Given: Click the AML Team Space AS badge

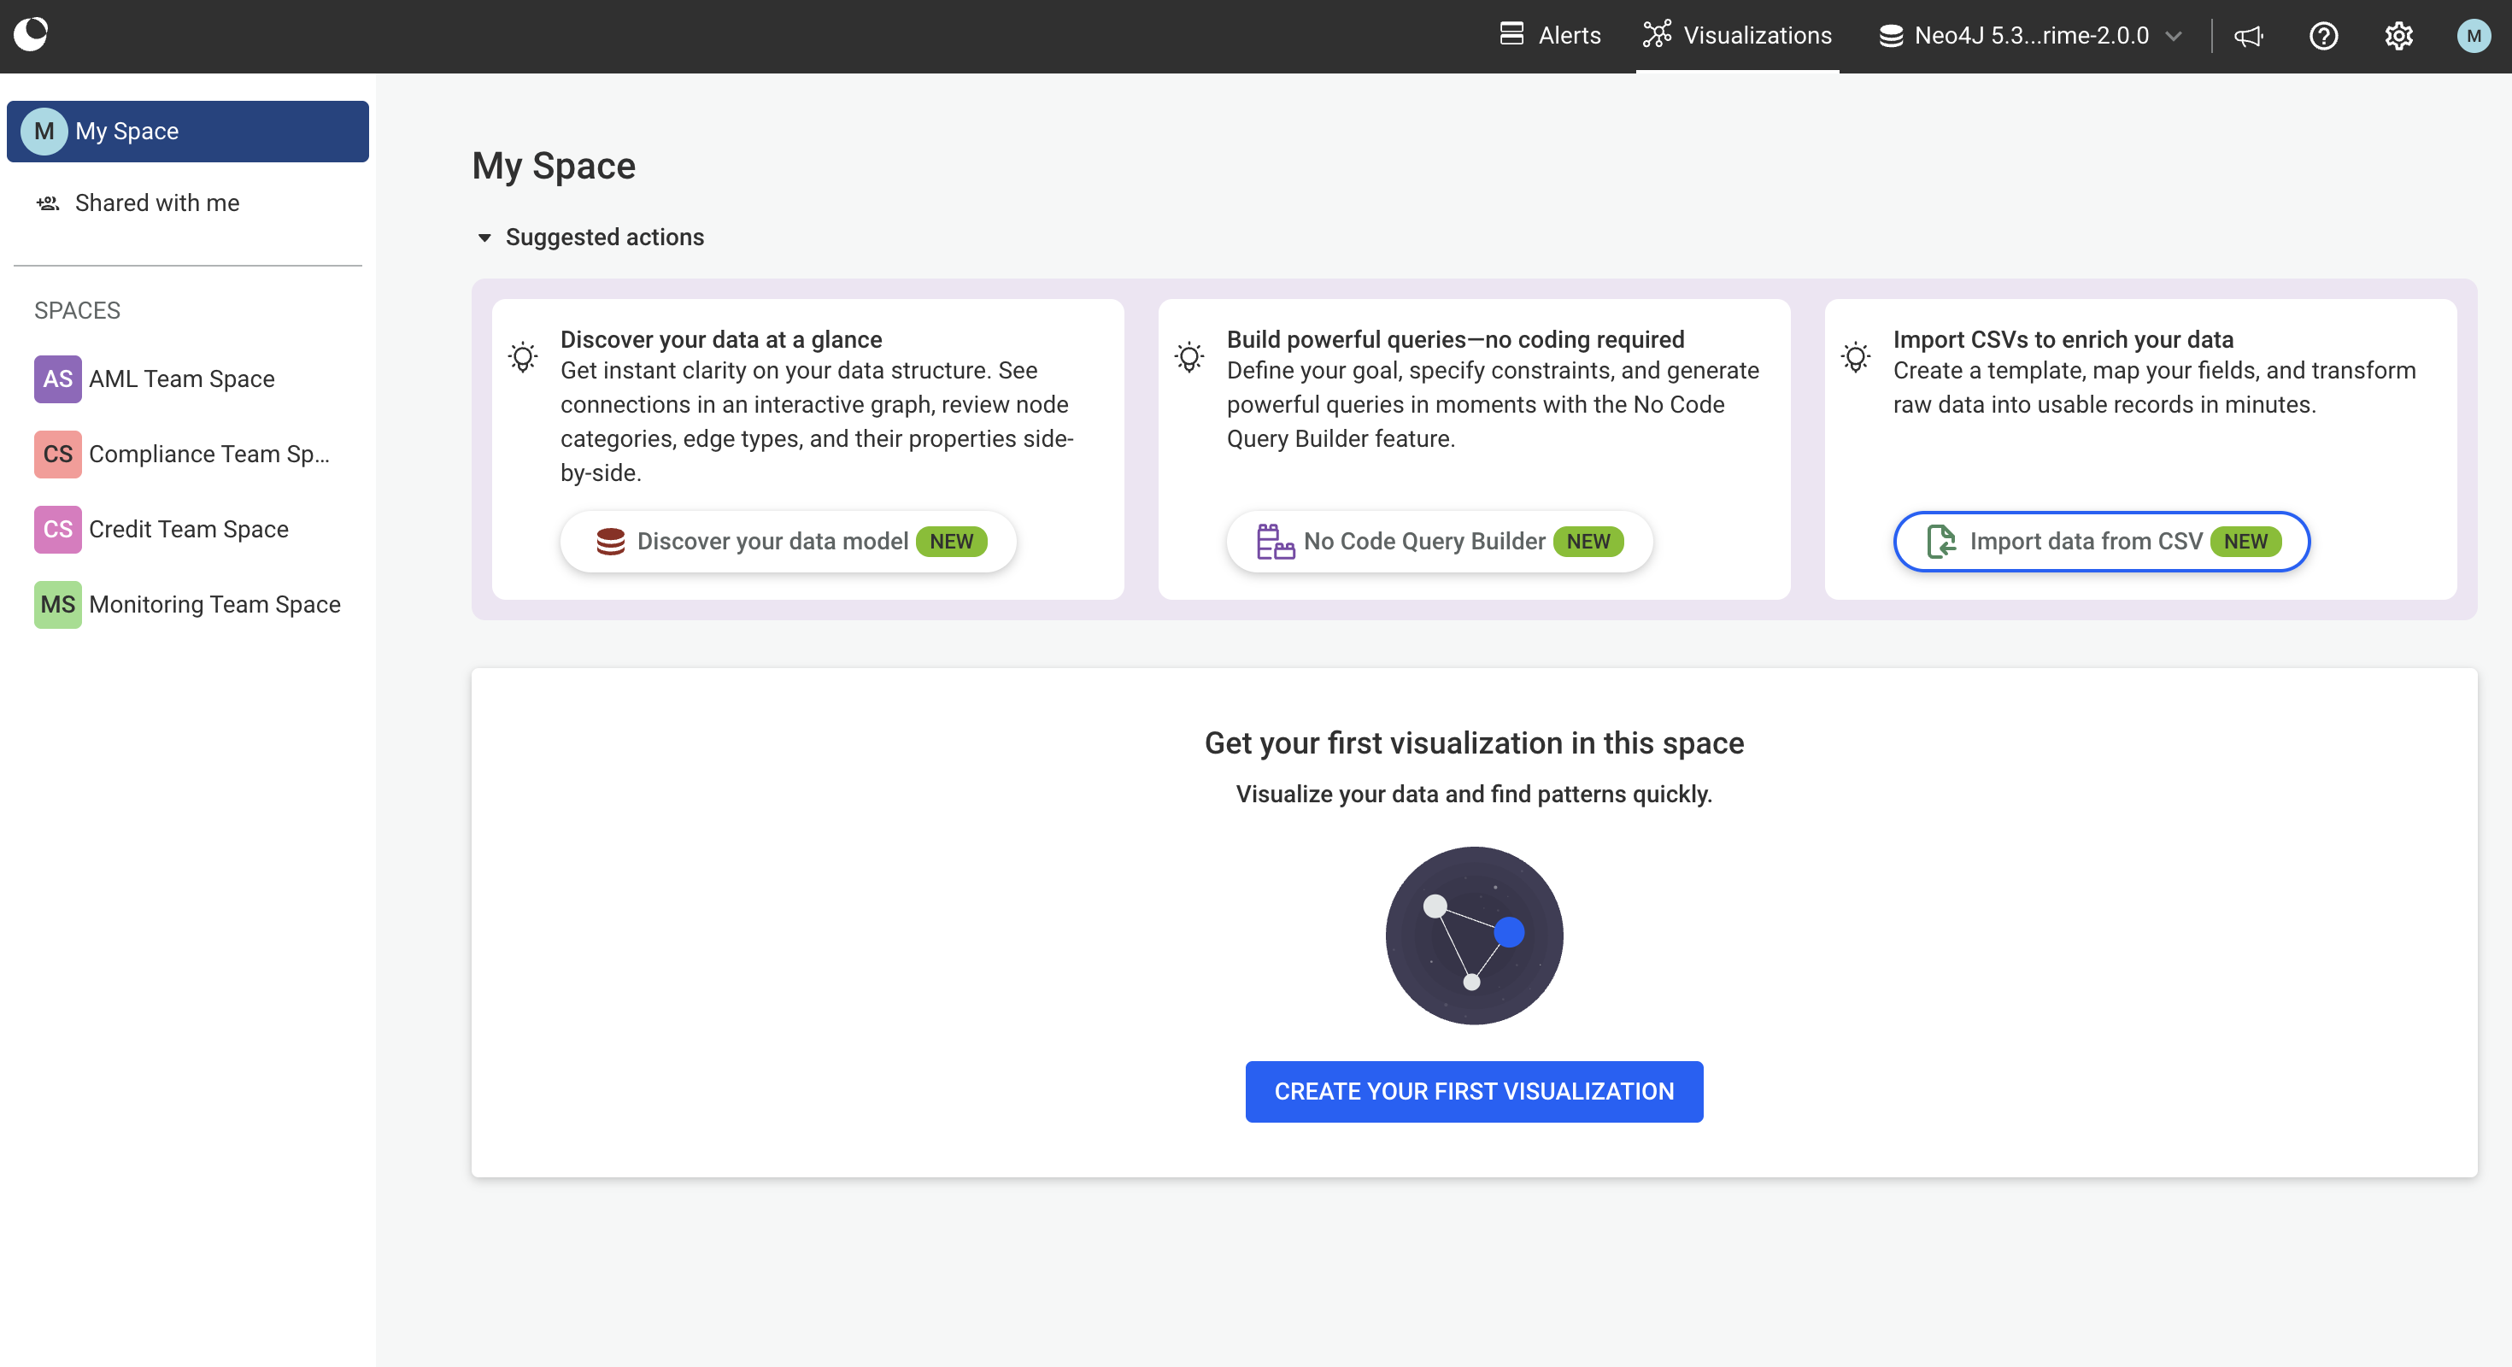Looking at the screenshot, I should 57,378.
